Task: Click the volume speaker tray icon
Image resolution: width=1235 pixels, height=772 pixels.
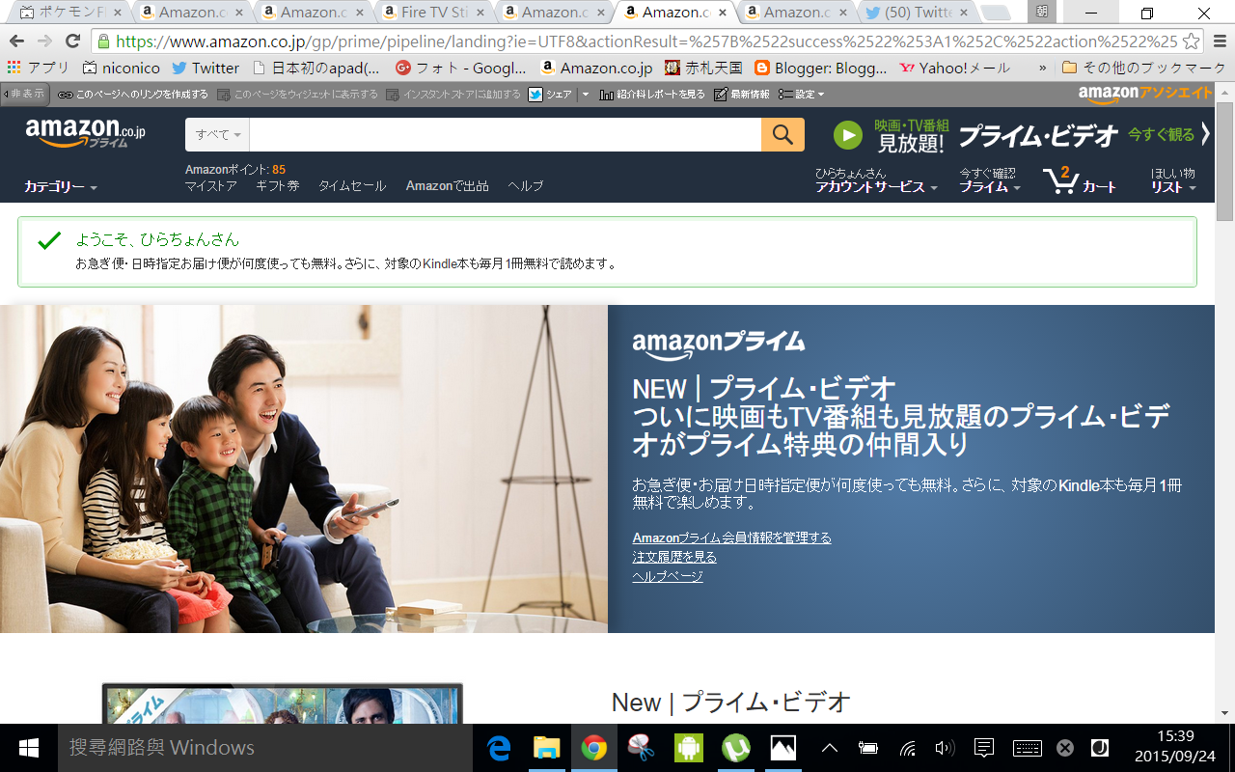Action: pos(945,748)
